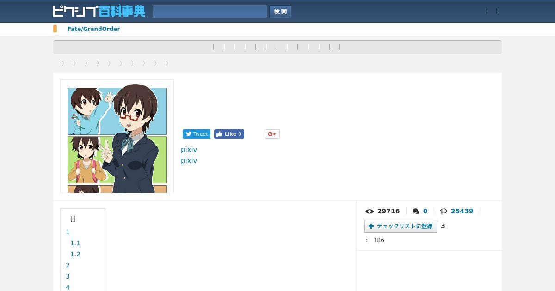Image resolution: width=555 pixels, height=291 pixels.
Task: Open the article's anime illustration thumbnail
Action: [x=117, y=136]
